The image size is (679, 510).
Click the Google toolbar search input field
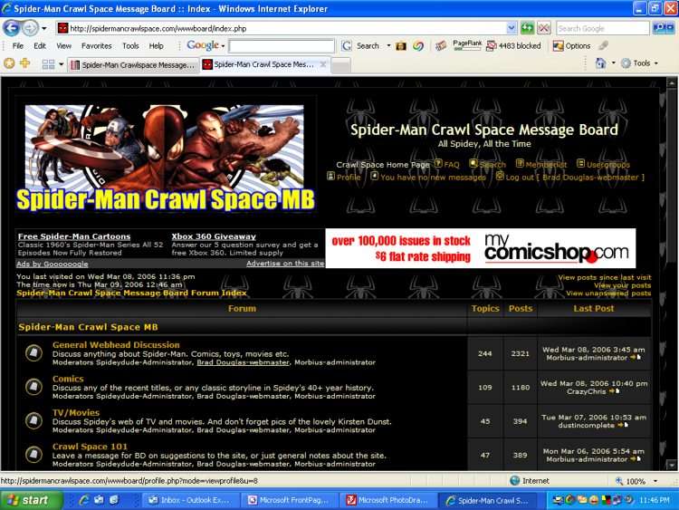pyautogui.click(x=282, y=45)
